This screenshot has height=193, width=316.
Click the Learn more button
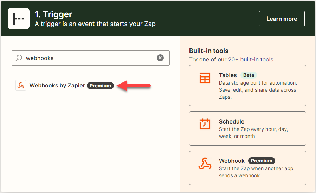[x=282, y=19]
